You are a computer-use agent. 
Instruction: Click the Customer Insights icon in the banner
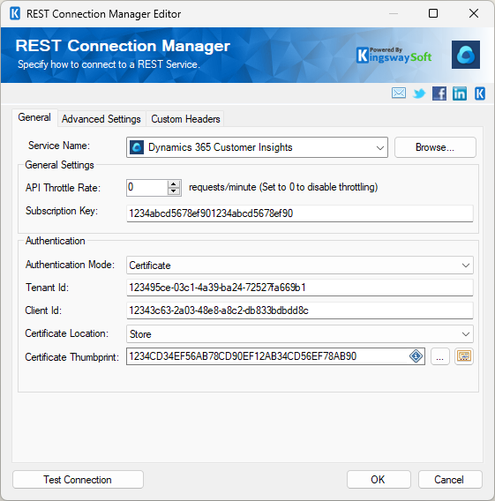point(466,55)
